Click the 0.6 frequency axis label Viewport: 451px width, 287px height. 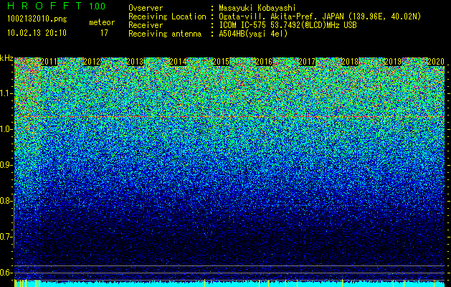point(6,273)
